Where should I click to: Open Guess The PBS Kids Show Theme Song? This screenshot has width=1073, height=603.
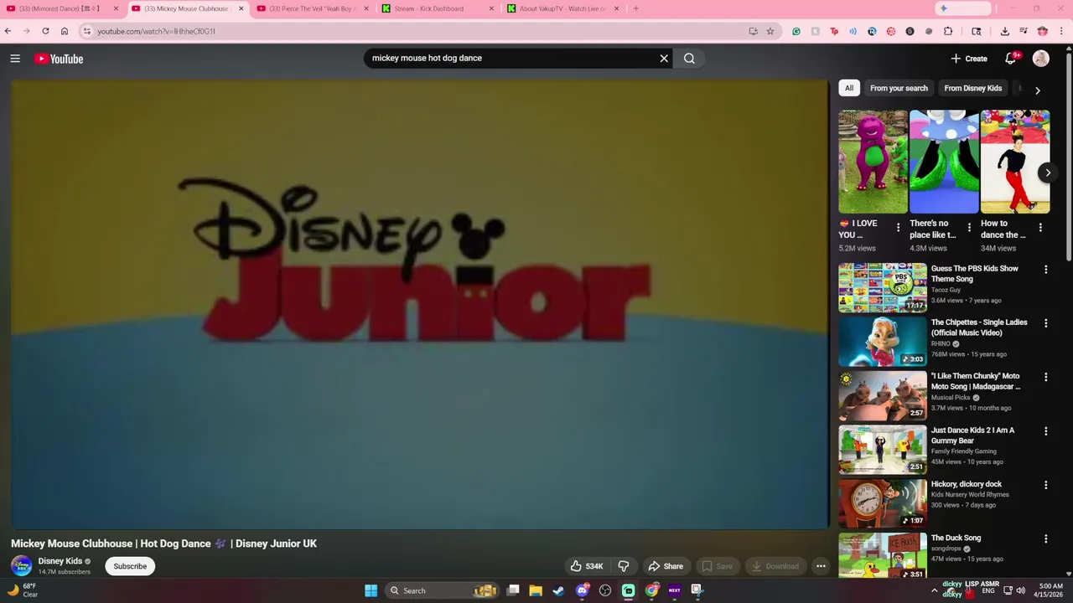[974, 274]
